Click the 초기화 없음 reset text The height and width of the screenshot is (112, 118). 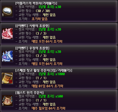40,19
